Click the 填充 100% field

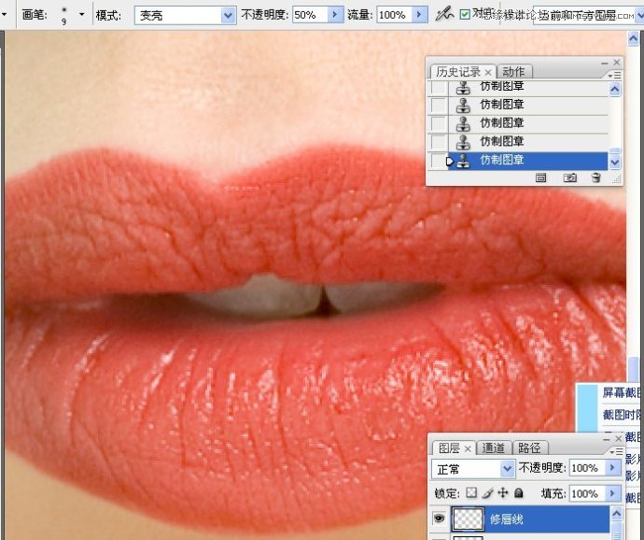click(587, 493)
